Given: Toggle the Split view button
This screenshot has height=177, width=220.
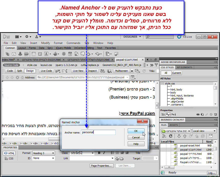Looking at the screenshot, I should coord(19,71).
